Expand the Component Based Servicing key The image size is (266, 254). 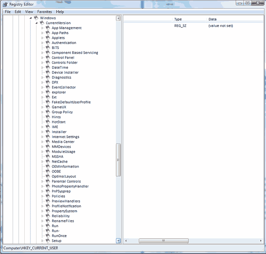click(x=43, y=53)
